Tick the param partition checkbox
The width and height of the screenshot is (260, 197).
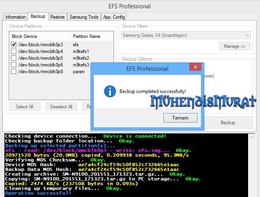(14, 72)
